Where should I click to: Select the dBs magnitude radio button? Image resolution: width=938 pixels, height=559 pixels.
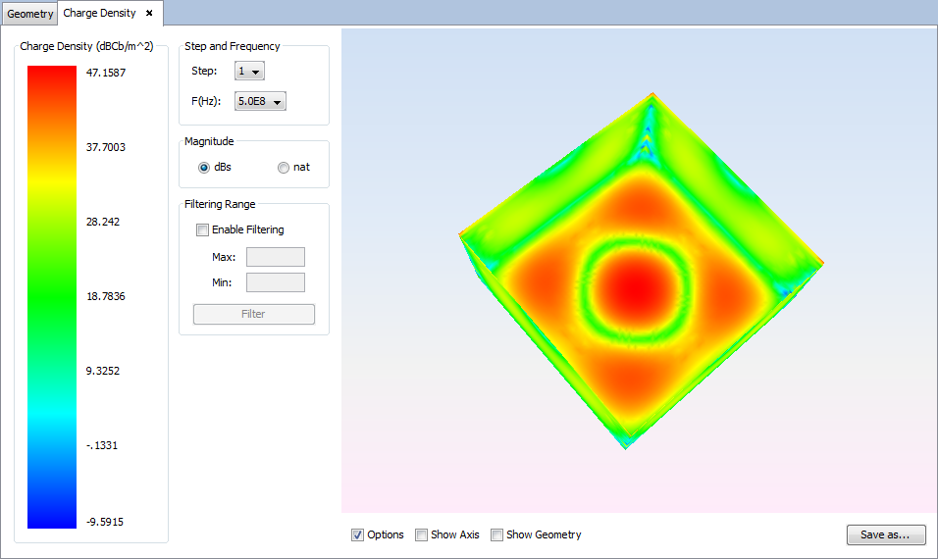204,168
